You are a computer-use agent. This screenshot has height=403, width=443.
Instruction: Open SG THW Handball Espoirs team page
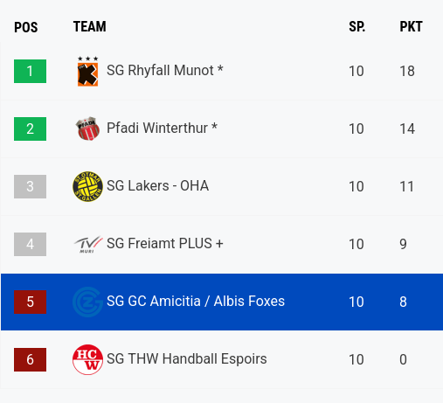(x=187, y=359)
